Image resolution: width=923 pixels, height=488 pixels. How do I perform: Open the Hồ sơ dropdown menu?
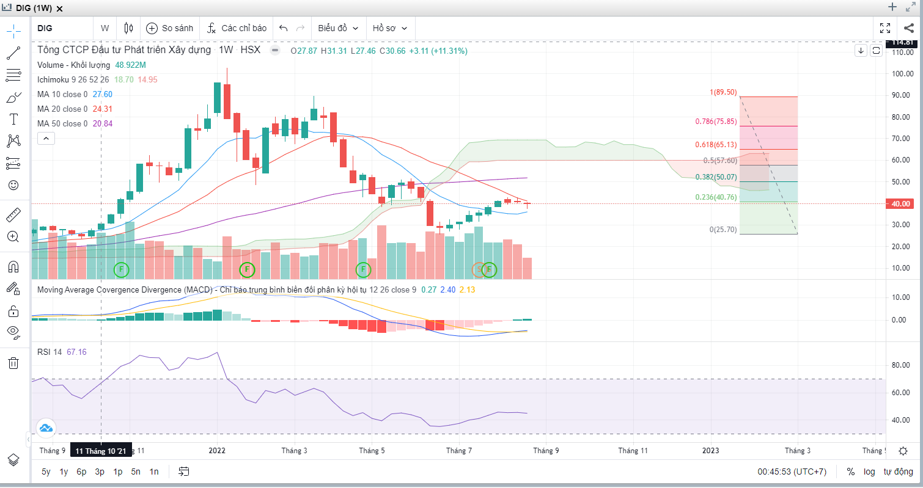tap(389, 28)
